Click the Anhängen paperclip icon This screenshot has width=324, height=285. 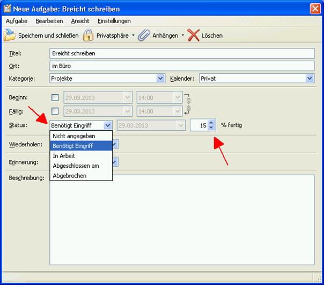(144, 35)
